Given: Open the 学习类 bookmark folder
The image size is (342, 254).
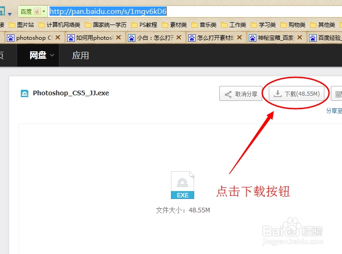Looking at the screenshot, I should [263, 25].
